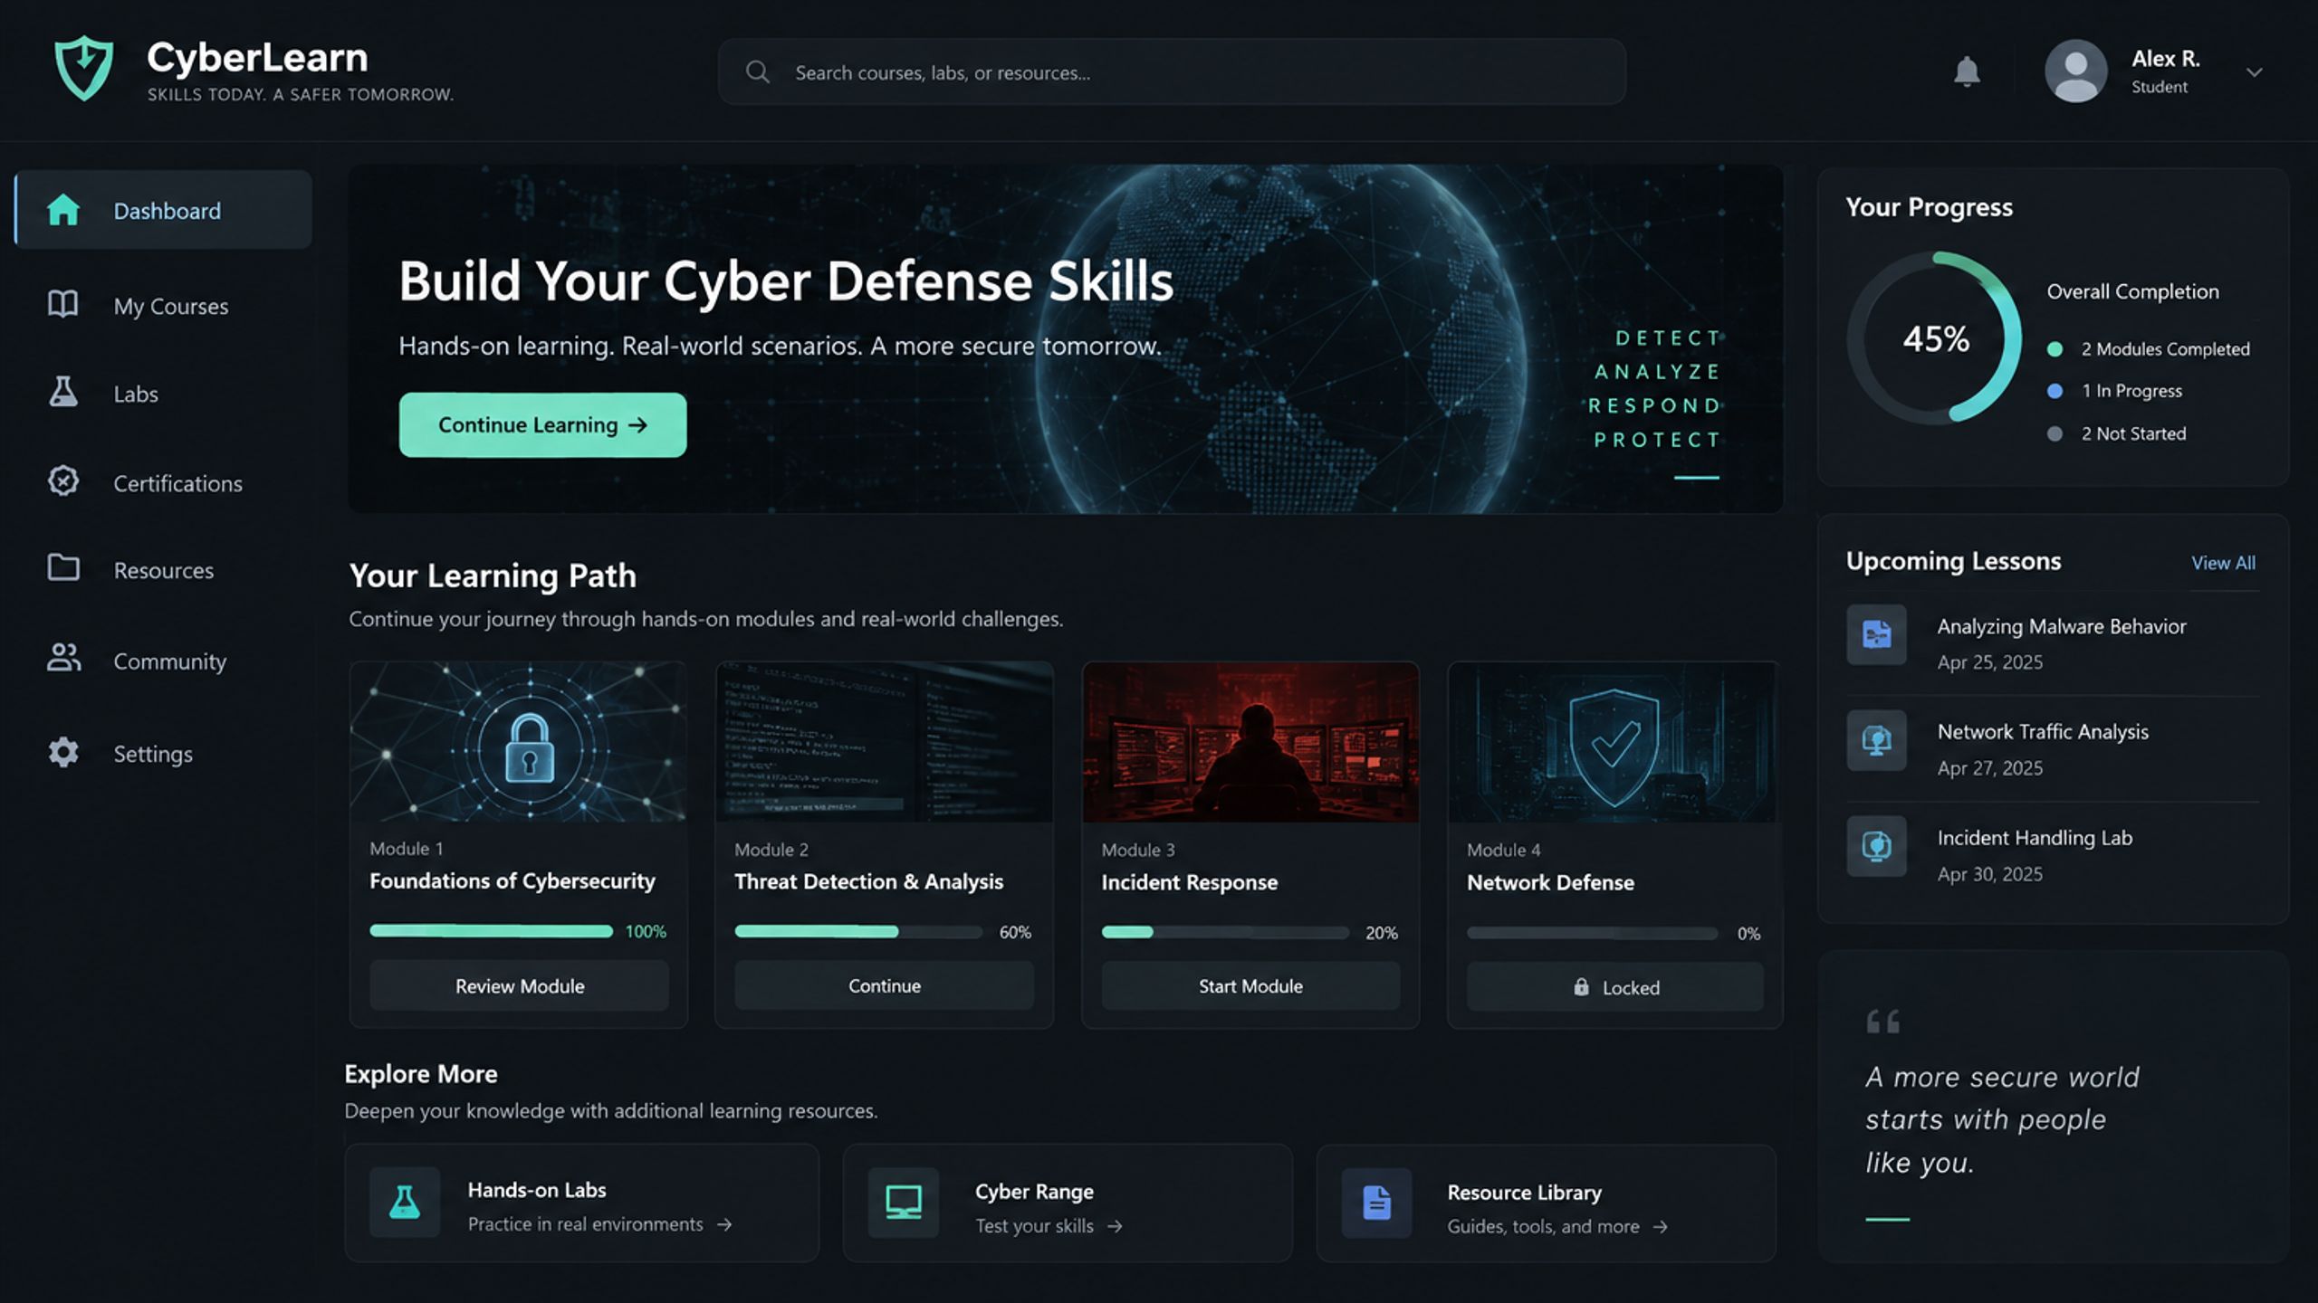Click the Resource Library document icon

(1376, 1203)
